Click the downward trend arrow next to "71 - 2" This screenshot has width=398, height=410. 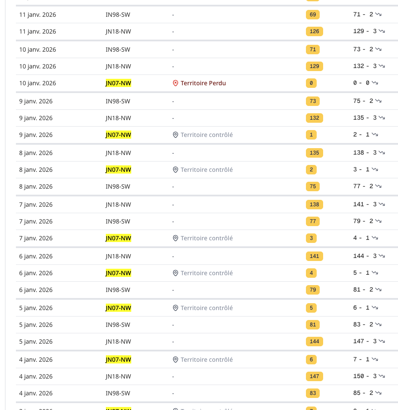tap(378, 15)
